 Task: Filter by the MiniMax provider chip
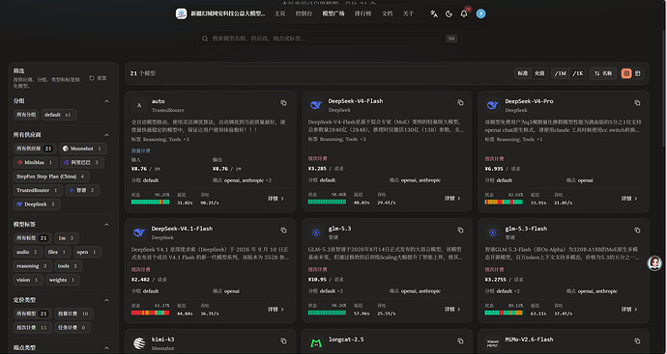pos(35,163)
